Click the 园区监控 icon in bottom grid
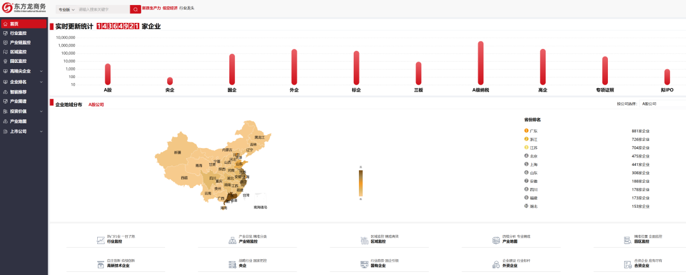Viewport: 686px width, 275px height. tap(629, 240)
